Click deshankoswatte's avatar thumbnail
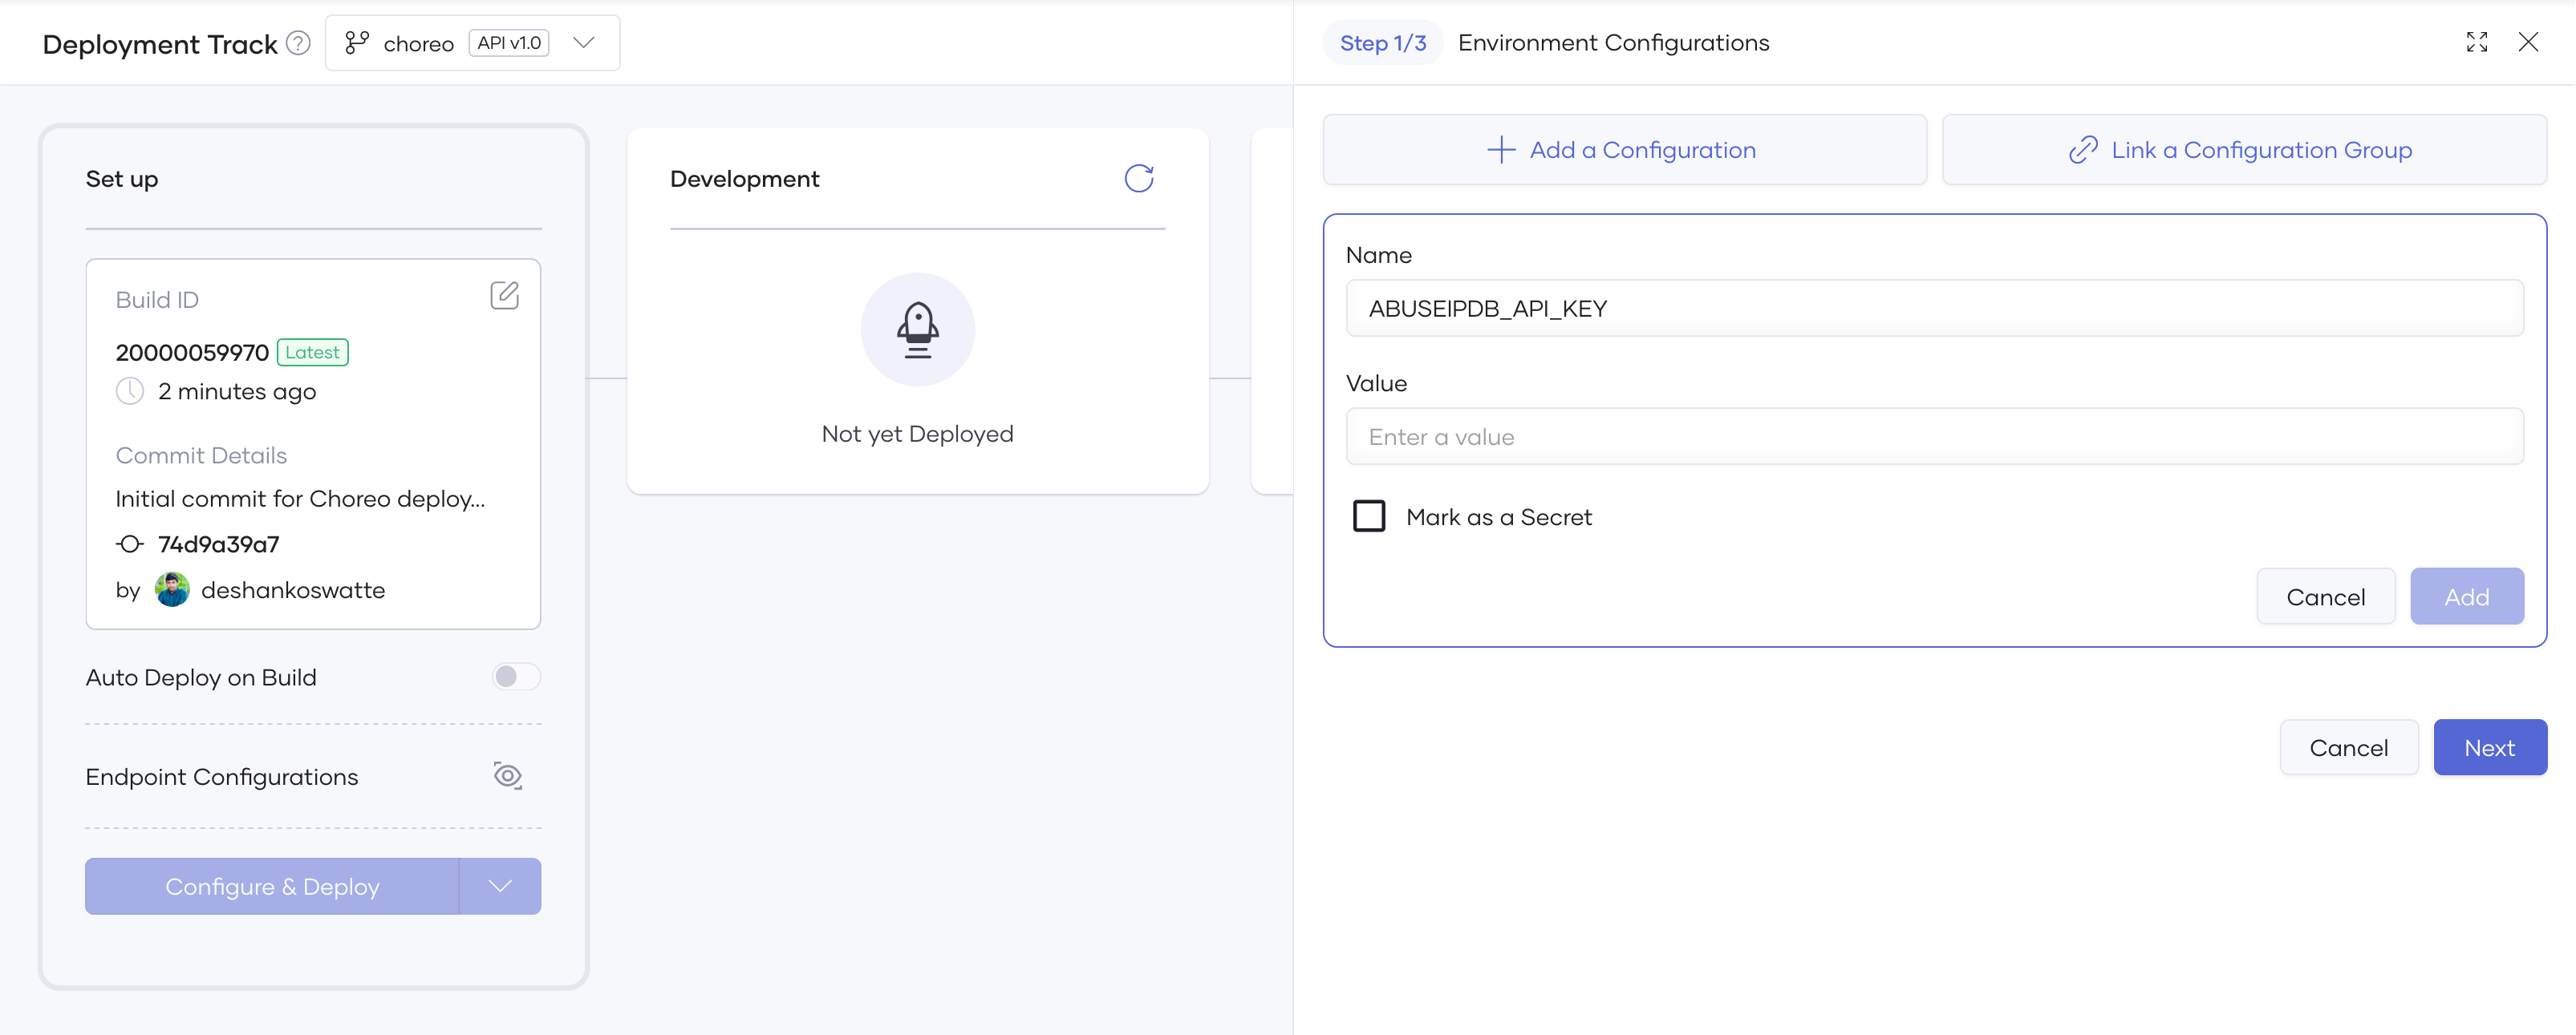The height and width of the screenshot is (1035, 2576). click(171, 589)
